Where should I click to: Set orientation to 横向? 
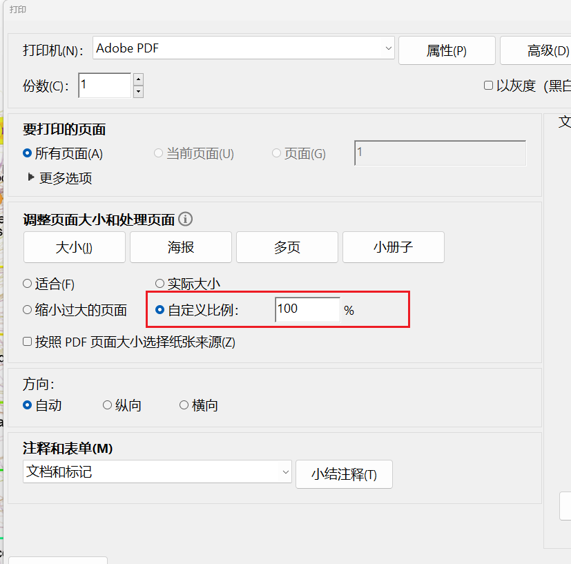point(184,405)
